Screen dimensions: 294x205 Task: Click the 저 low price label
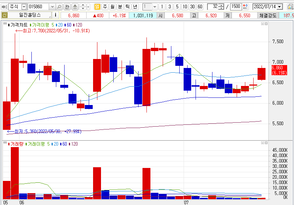(228, 15)
